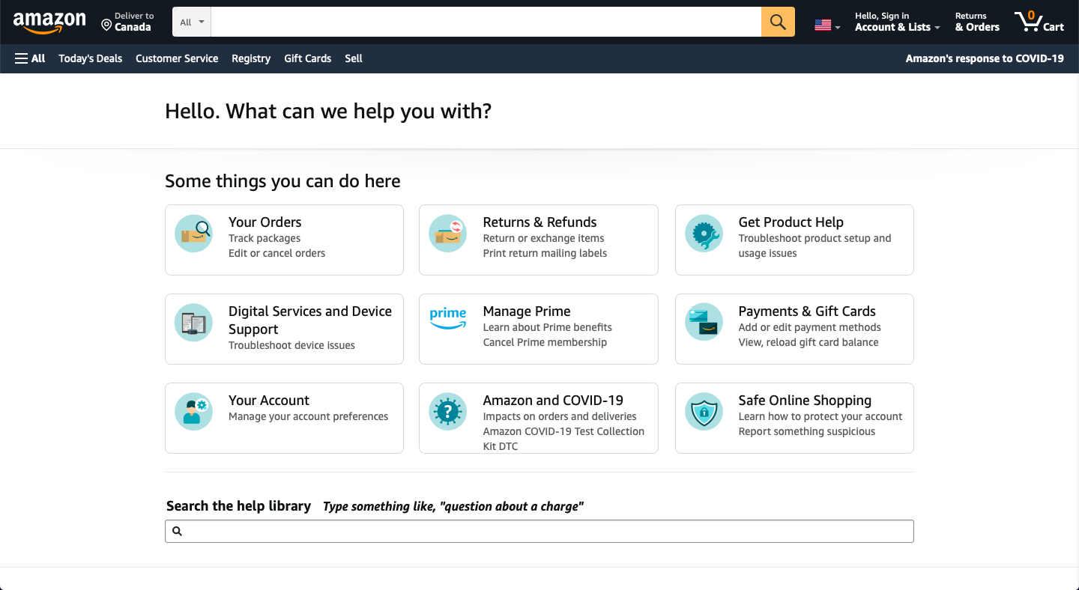Click "Learn how to protect your account" text
Image resolution: width=1079 pixels, height=590 pixels.
820,416
